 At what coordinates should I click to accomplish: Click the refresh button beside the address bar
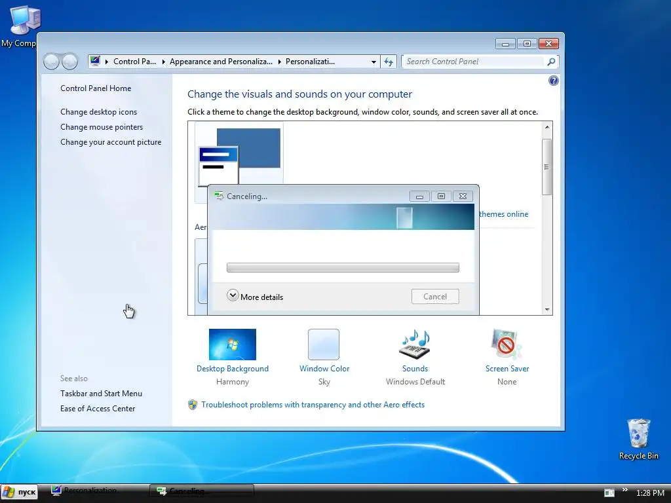pyautogui.click(x=389, y=62)
